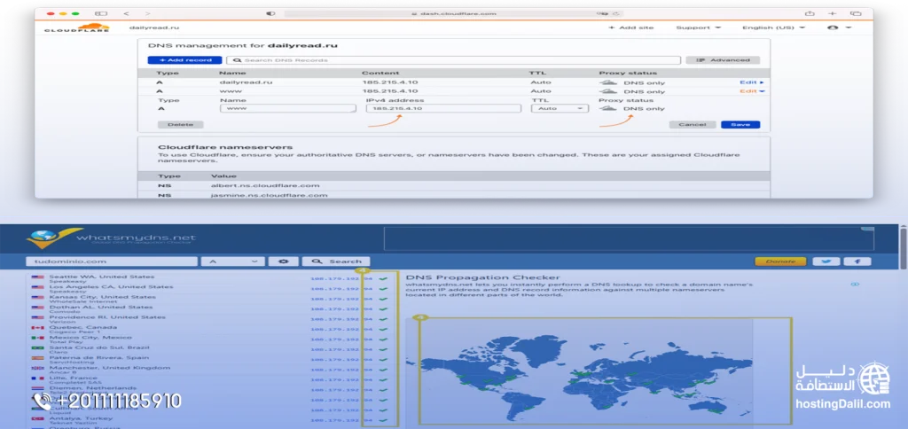Open the English (US) language dropdown

773,27
